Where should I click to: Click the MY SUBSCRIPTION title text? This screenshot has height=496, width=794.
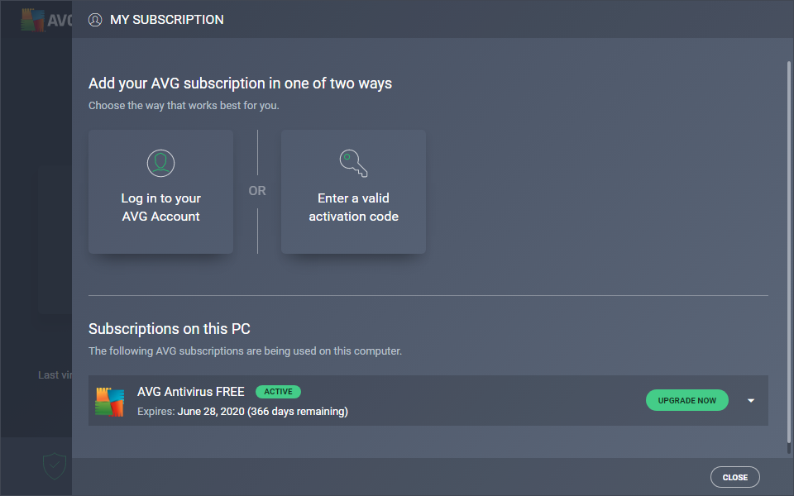pyautogui.click(x=167, y=19)
